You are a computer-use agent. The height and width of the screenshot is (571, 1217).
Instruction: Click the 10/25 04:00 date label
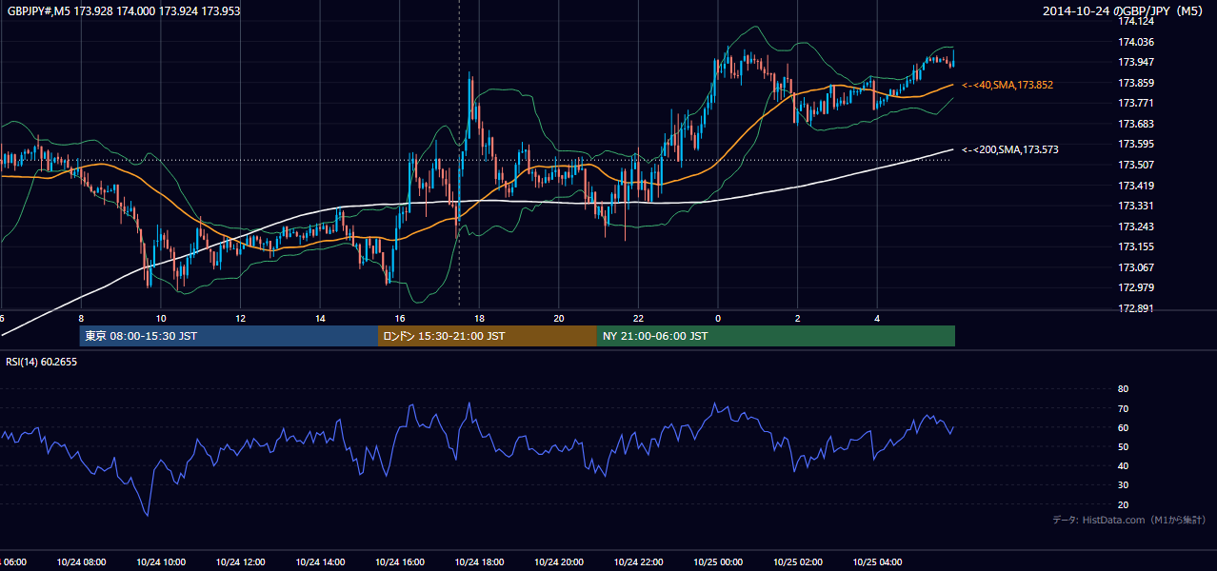[877, 562]
